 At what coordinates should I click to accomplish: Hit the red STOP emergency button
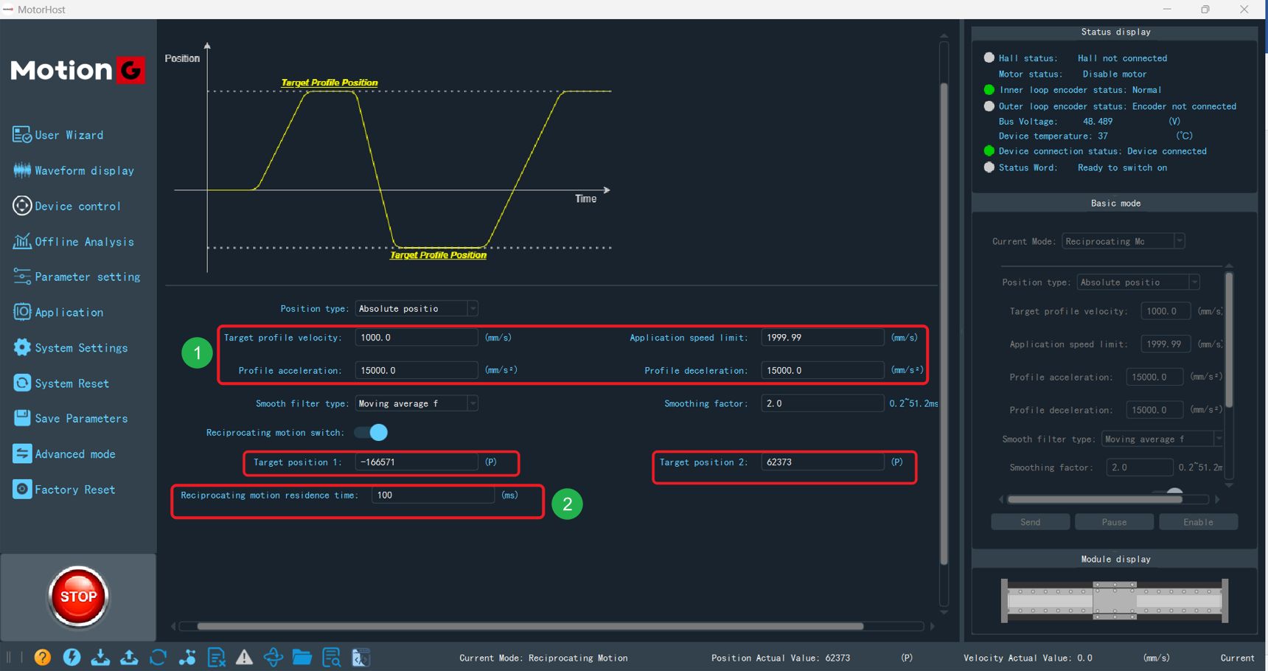[78, 597]
